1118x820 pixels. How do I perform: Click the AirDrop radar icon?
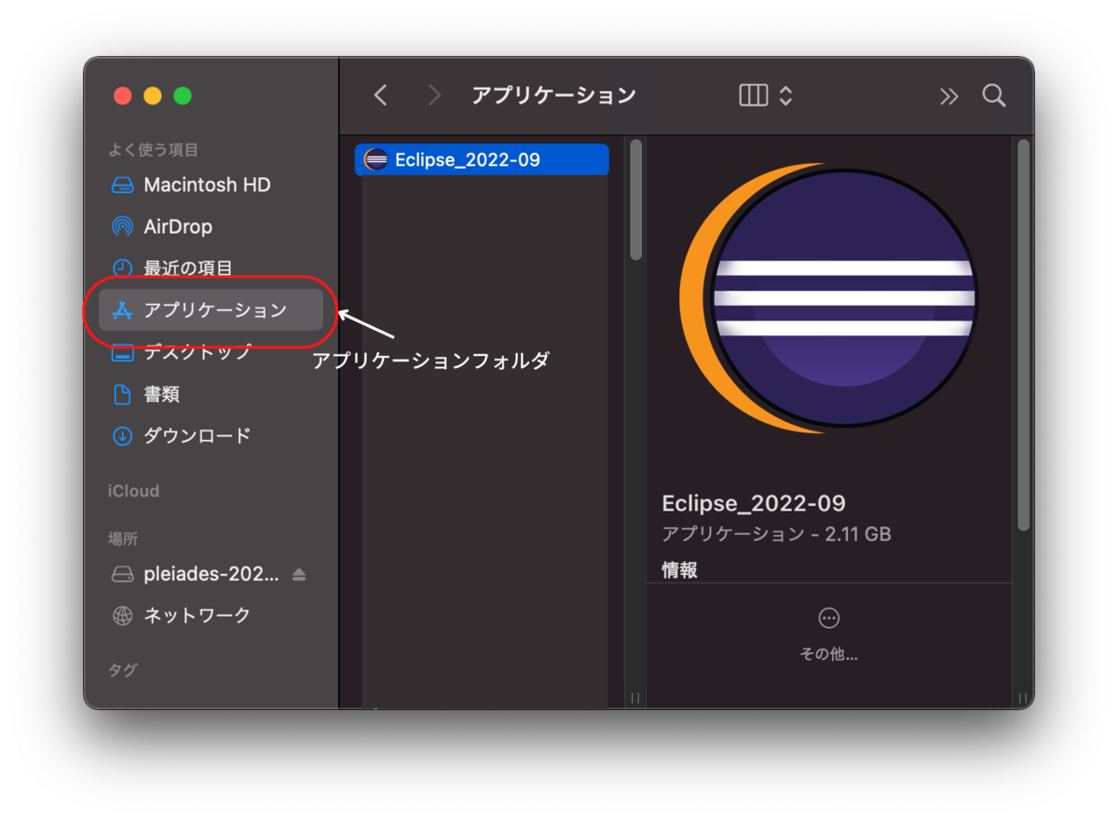coord(122,226)
